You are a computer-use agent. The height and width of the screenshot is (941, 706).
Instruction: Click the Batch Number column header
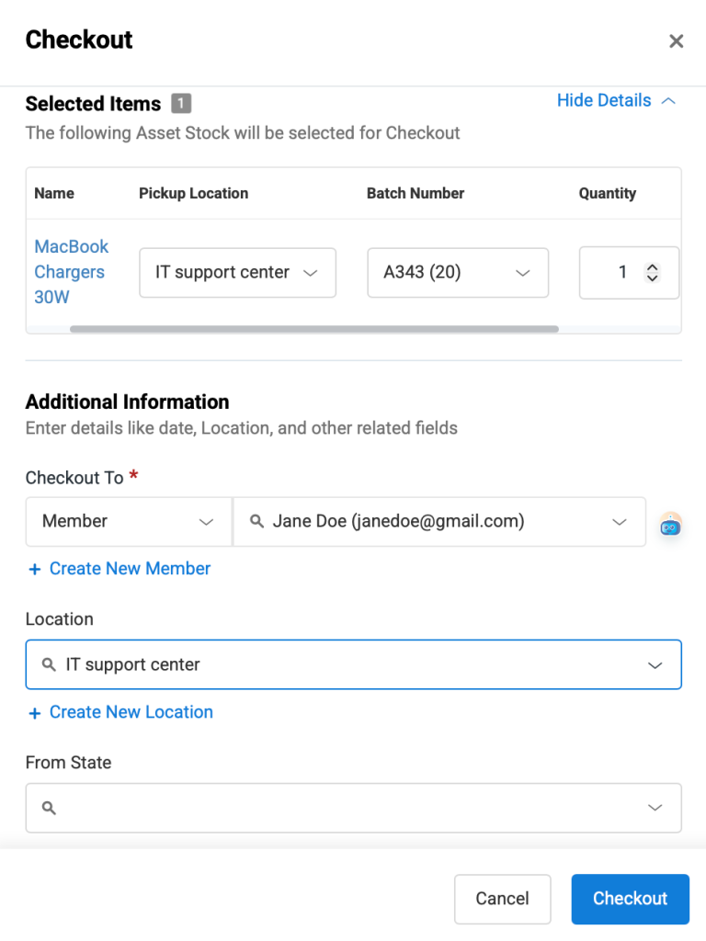pyautogui.click(x=416, y=193)
